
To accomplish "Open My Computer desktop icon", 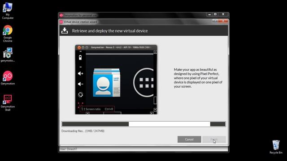I will point(8,11).
